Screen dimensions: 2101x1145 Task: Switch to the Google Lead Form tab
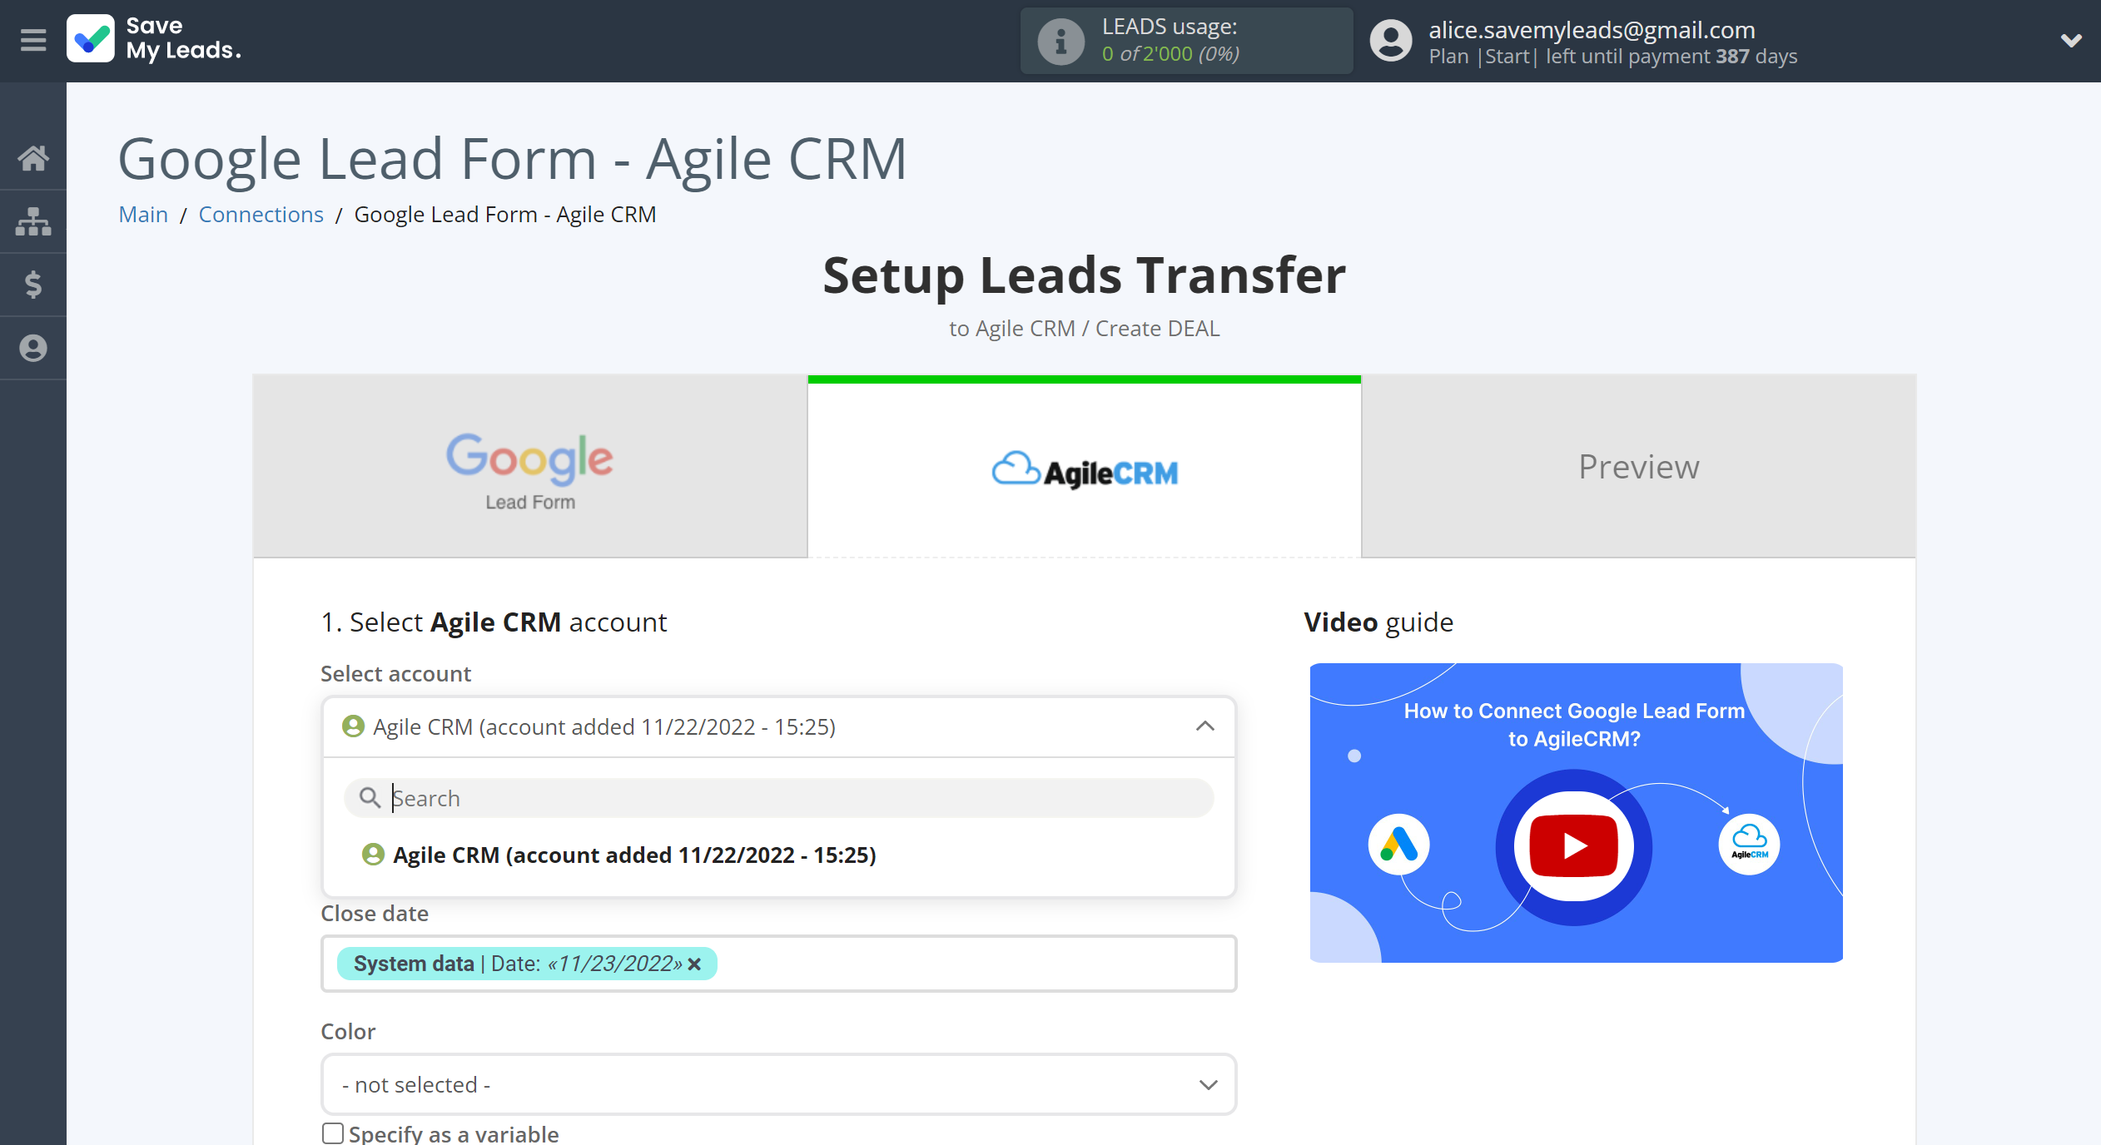(x=530, y=466)
